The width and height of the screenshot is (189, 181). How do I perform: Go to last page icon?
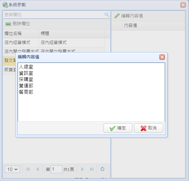(92, 169)
